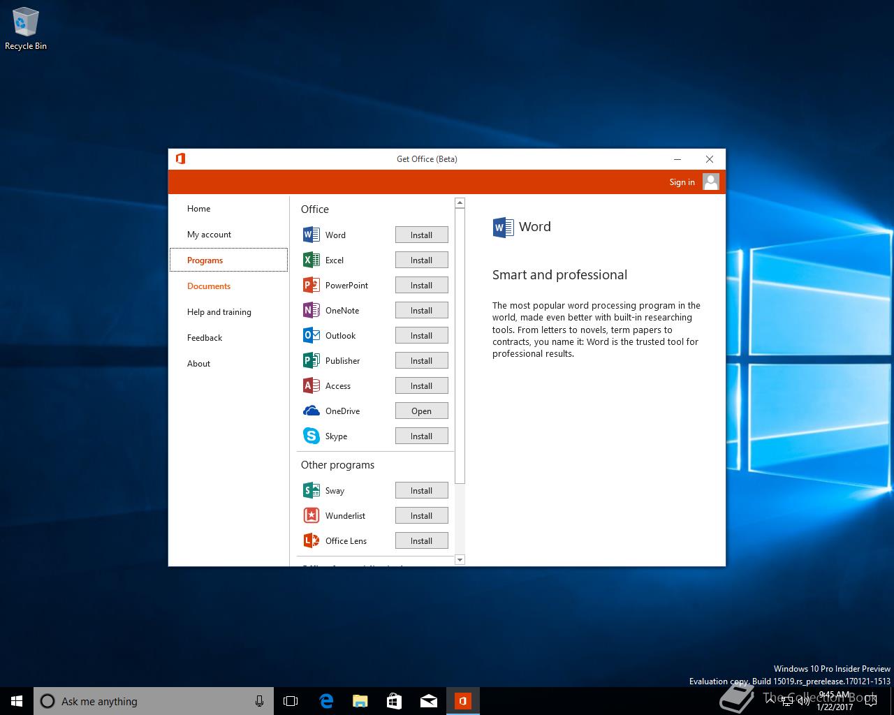Click the Skype icon
The height and width of the screenshot is (715, 894).
tap(311, 436)
